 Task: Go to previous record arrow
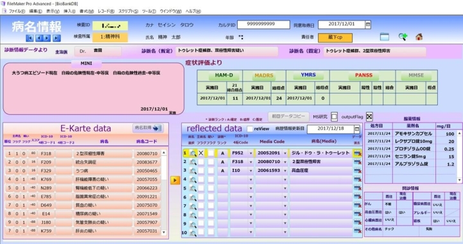[39, 38]
